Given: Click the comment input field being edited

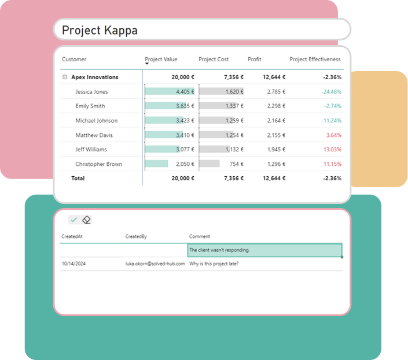Looking at the screenshot, I should (x=264, y=250).
